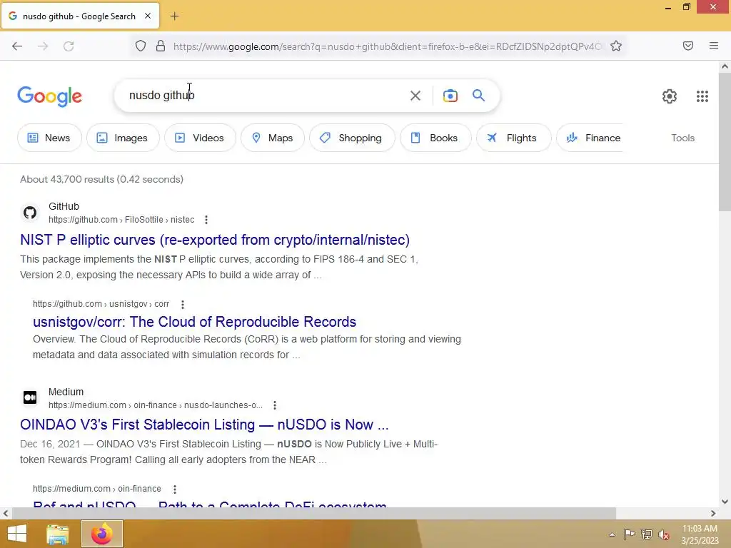The image size is (731, 548).
Task: Click the Action Center flag icon
Action: 629,534
